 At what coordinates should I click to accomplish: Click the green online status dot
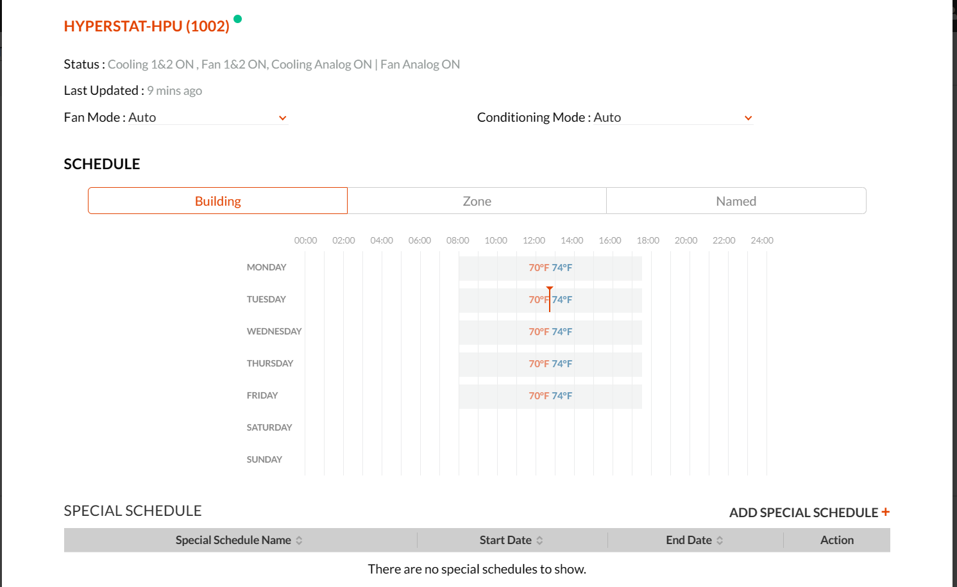[237, 19]
